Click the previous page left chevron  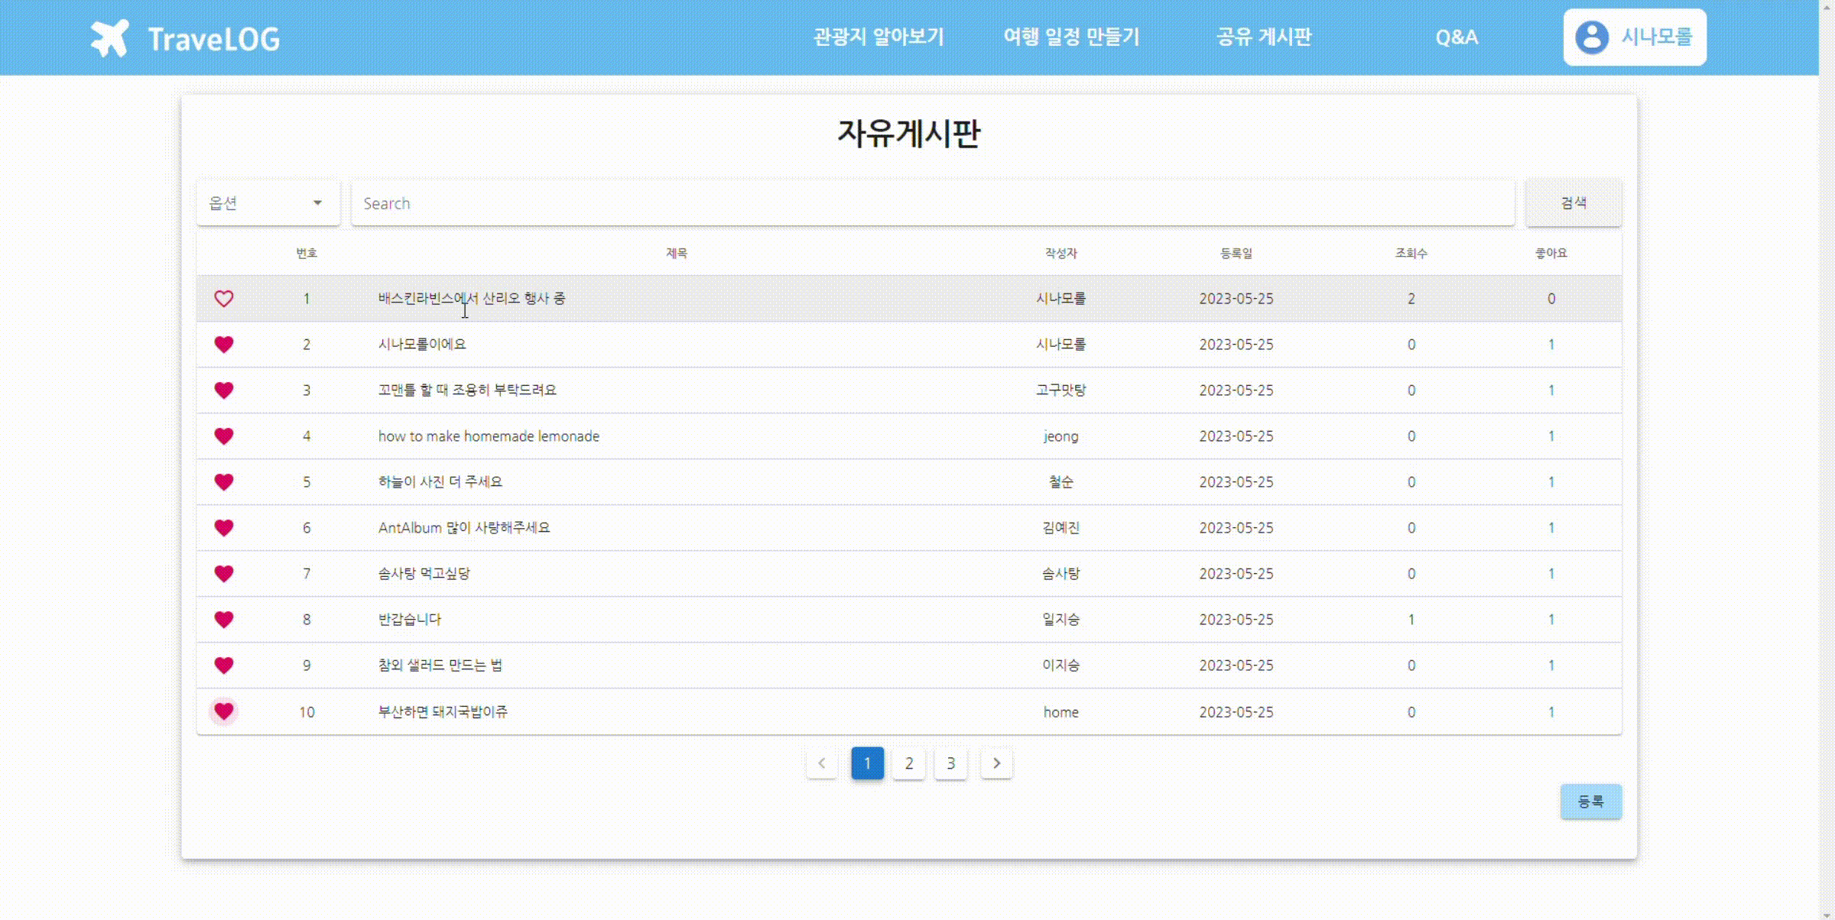(x=822, y=763)
